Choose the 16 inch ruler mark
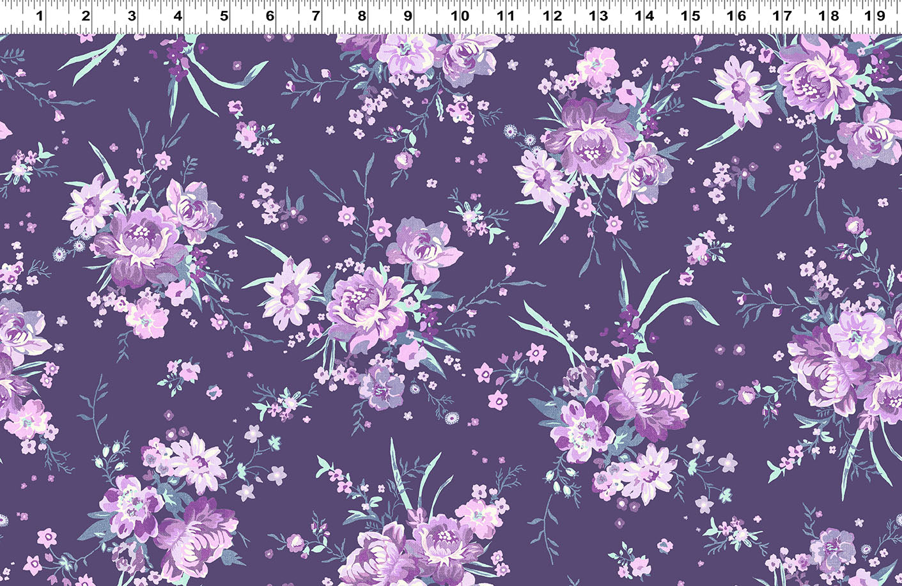The height and width of the screenshot is (586, 902). [740, 15]
